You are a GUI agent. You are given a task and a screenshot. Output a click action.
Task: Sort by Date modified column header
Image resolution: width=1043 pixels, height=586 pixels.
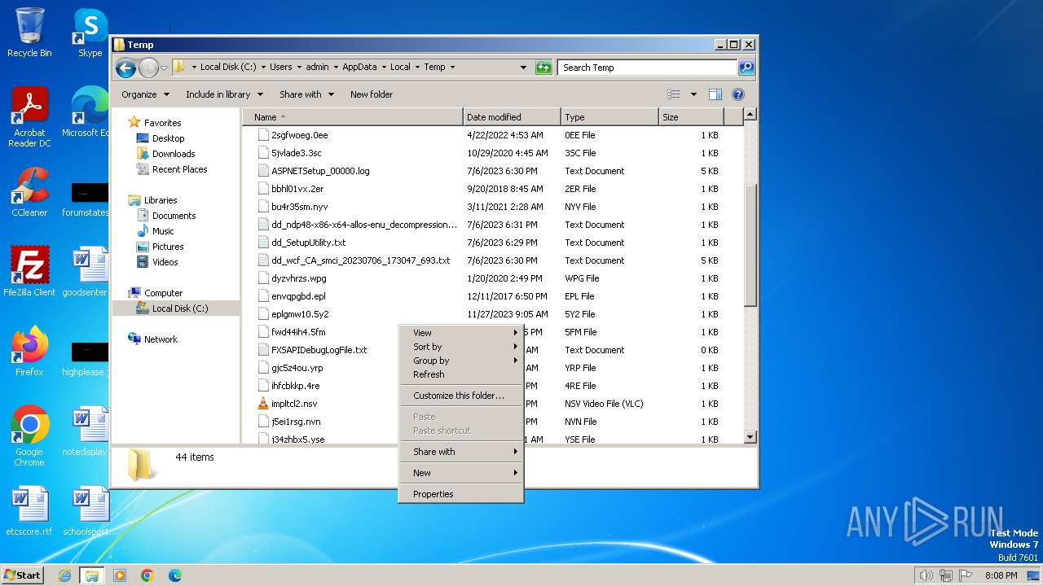pyautogui.click(x=512, y=117)
